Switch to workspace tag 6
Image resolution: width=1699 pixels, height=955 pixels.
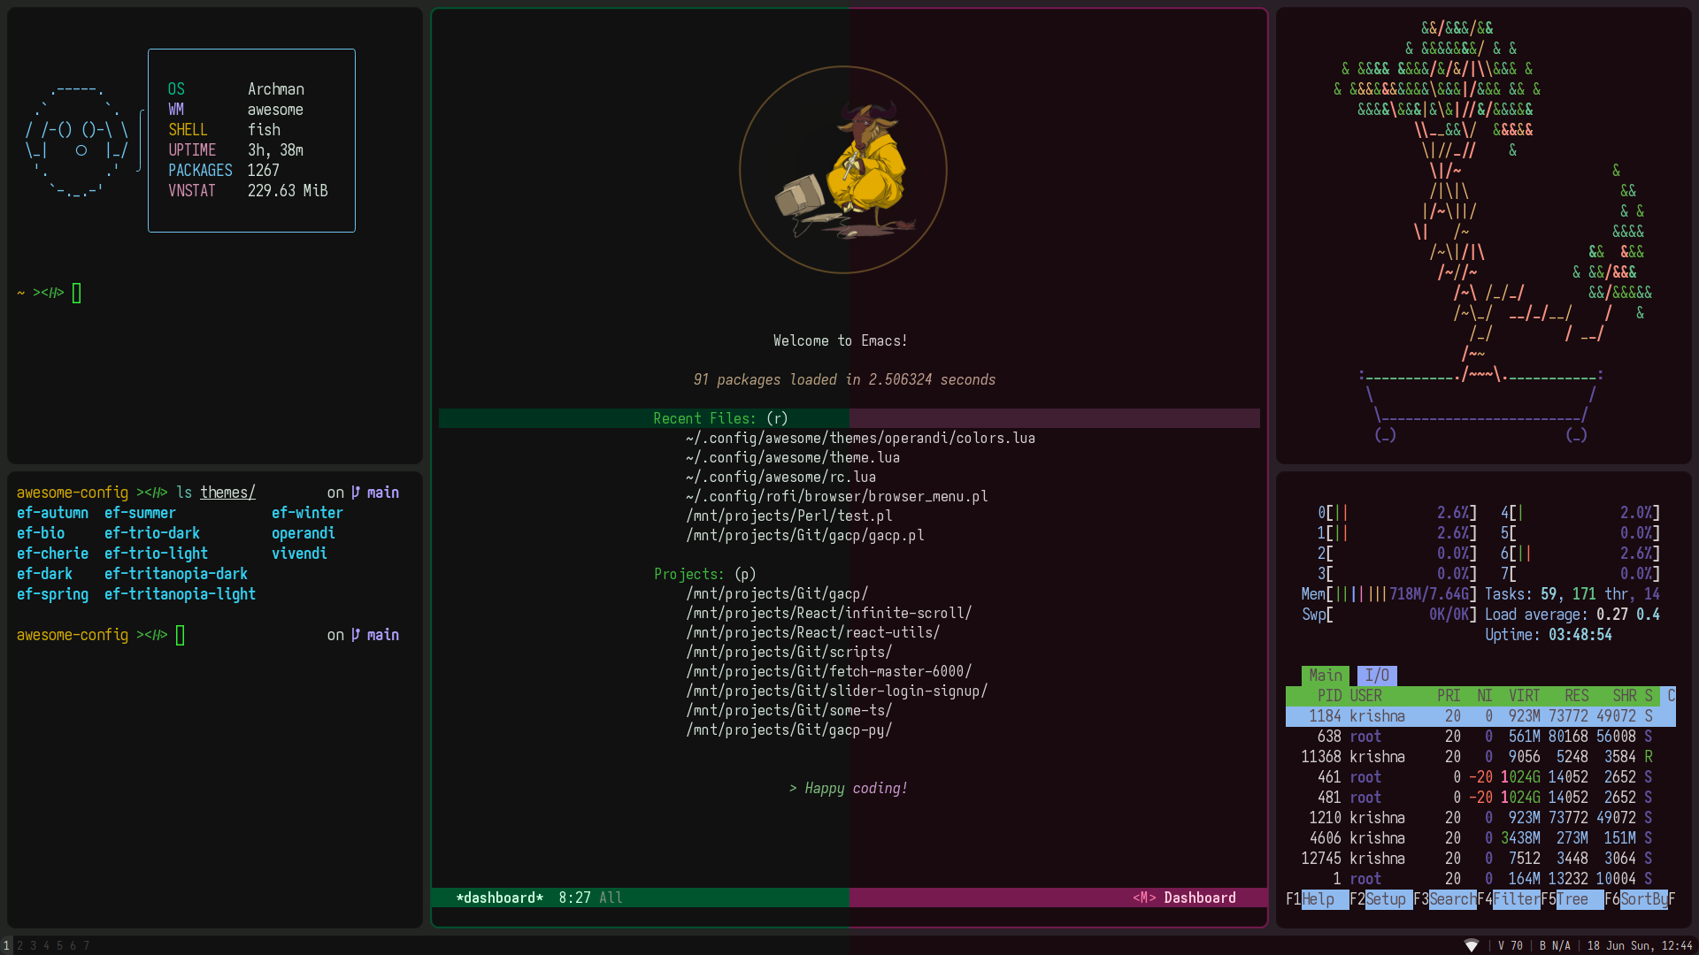tap(73, 945)
